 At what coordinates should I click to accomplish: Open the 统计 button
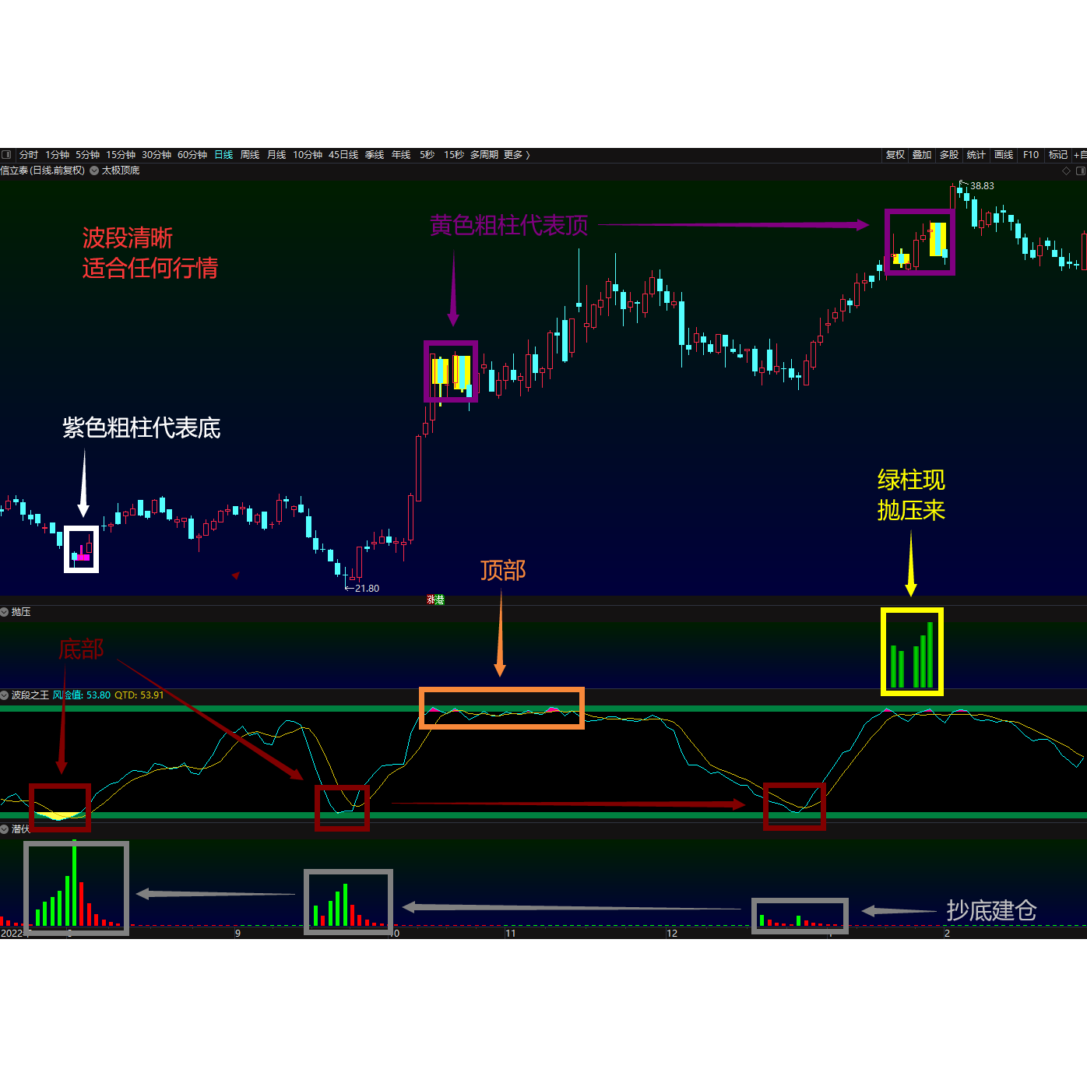[x=976, y=155]
